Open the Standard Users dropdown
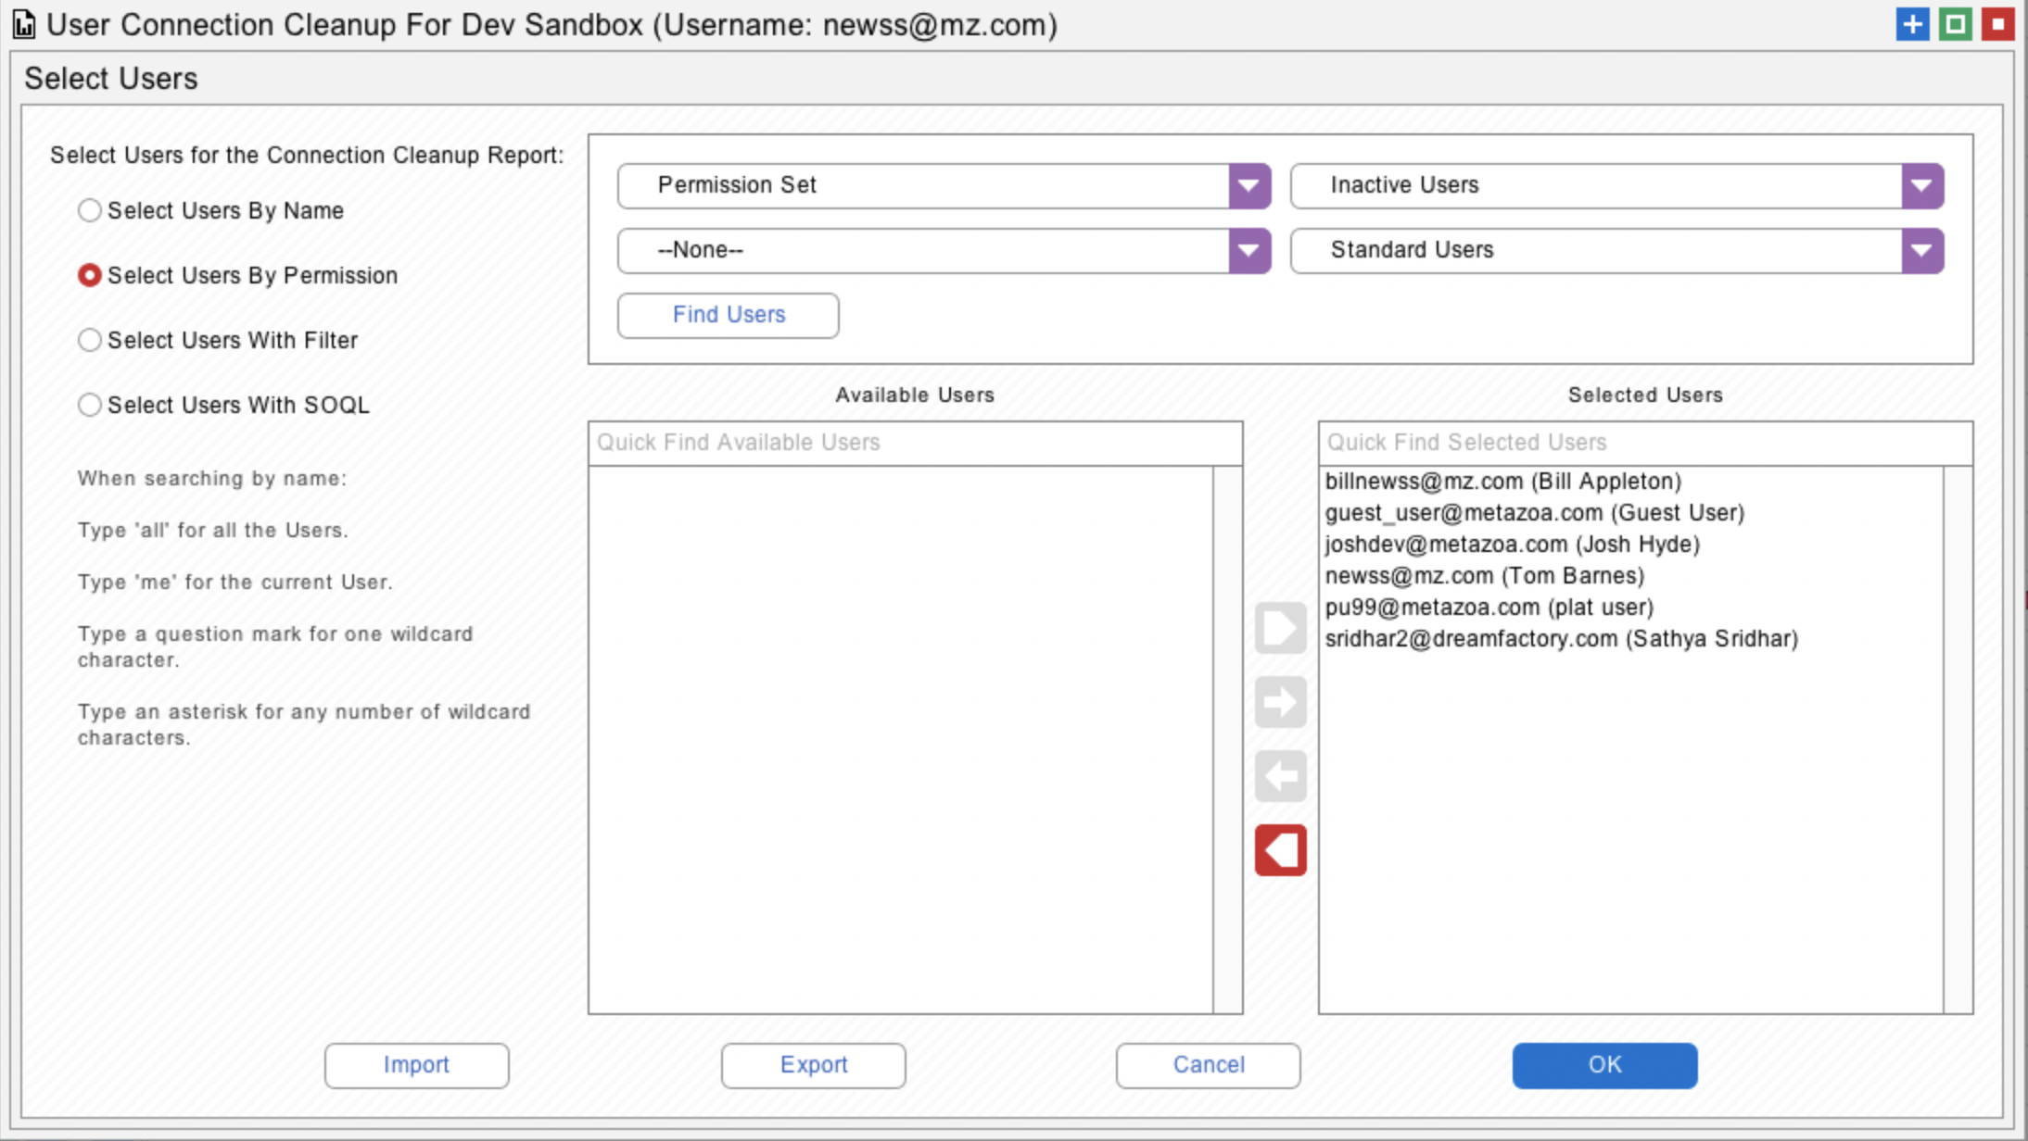 [1616, 251]
